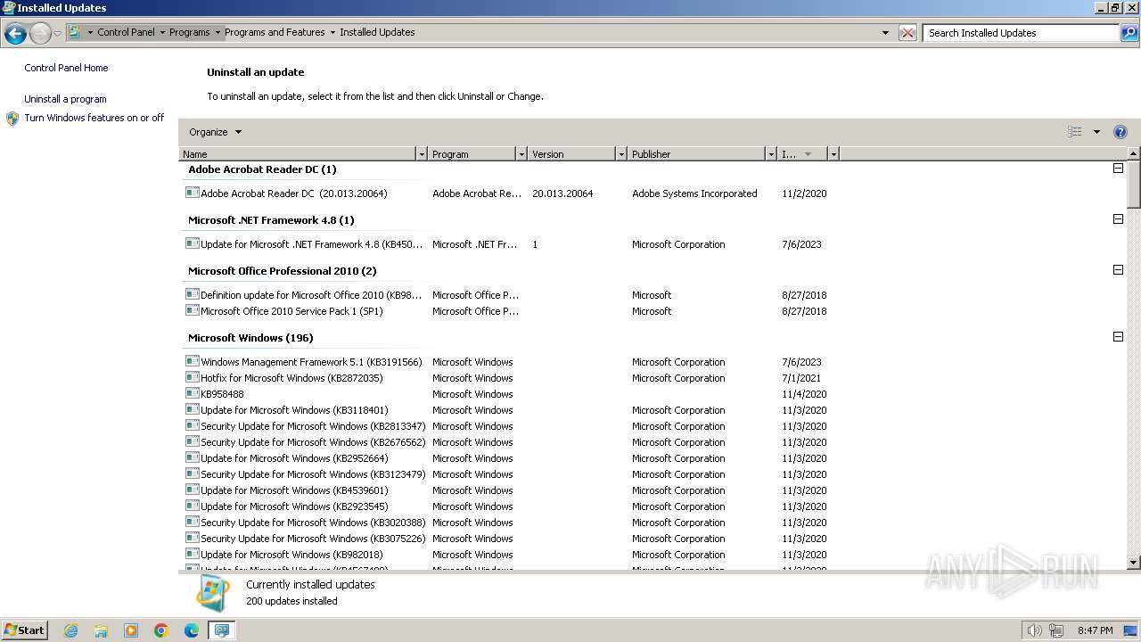1141x642 pixels.
Task: Open Turn Windows features on or off
Action: (x=94, y=118)
